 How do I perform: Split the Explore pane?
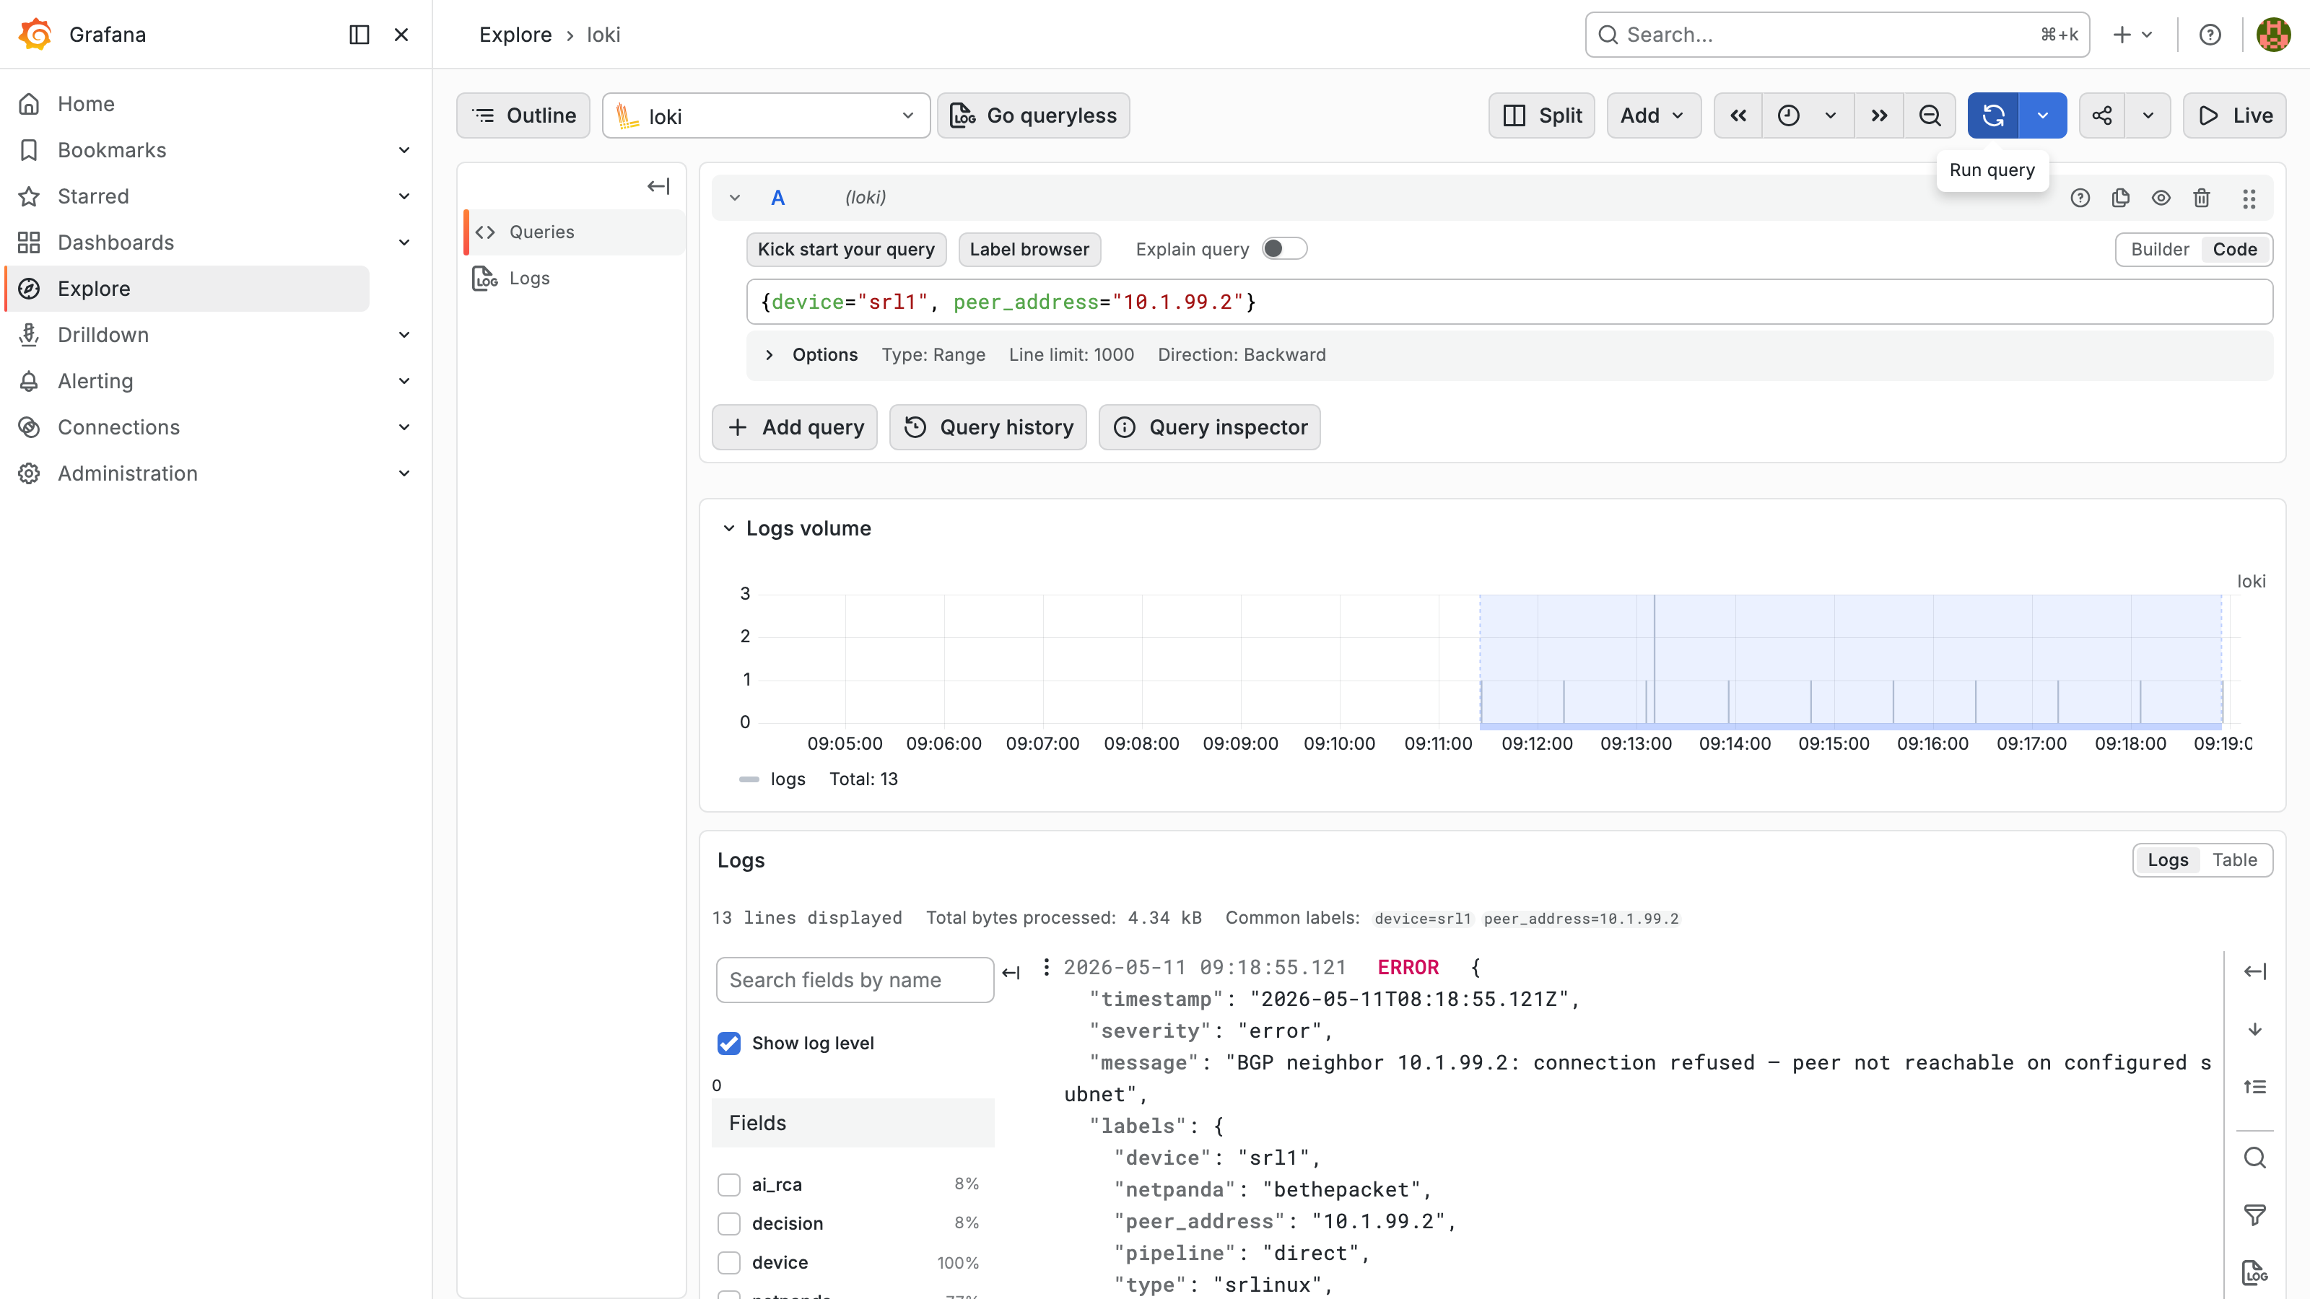click(1541, 115)
